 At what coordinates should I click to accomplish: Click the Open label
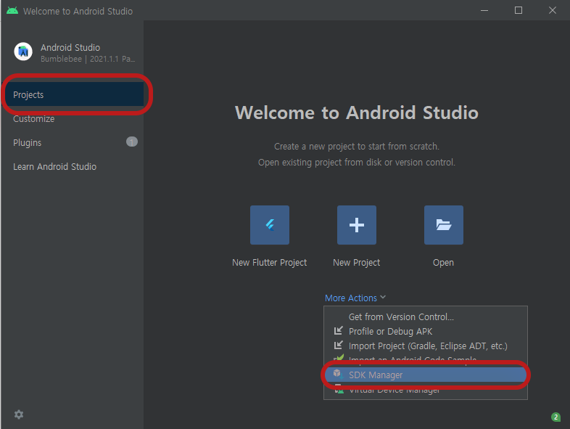click(443, 263)
